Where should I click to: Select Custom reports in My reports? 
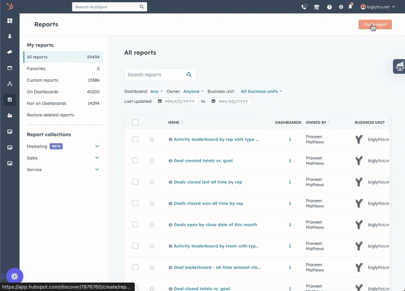[x=63, y=80]
